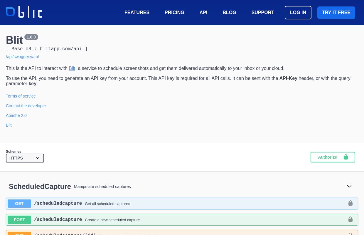Click the Base URL blitapp.com/api text
The width and height of the screenshot is (364, 235).
(47, 49)
